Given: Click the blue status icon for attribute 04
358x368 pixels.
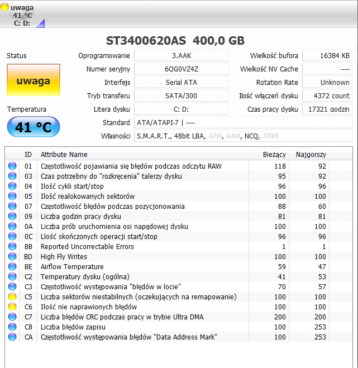Looking at the screenshot, I should (12, 186).
